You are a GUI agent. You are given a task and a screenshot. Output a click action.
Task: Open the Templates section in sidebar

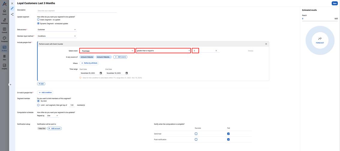point(4,39)
